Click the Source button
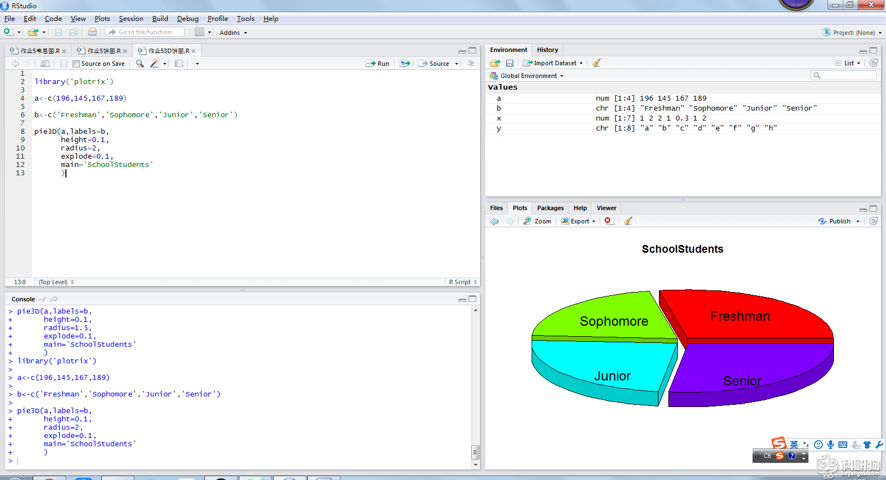This screenshot has width=886, height=480. [434, 64]
